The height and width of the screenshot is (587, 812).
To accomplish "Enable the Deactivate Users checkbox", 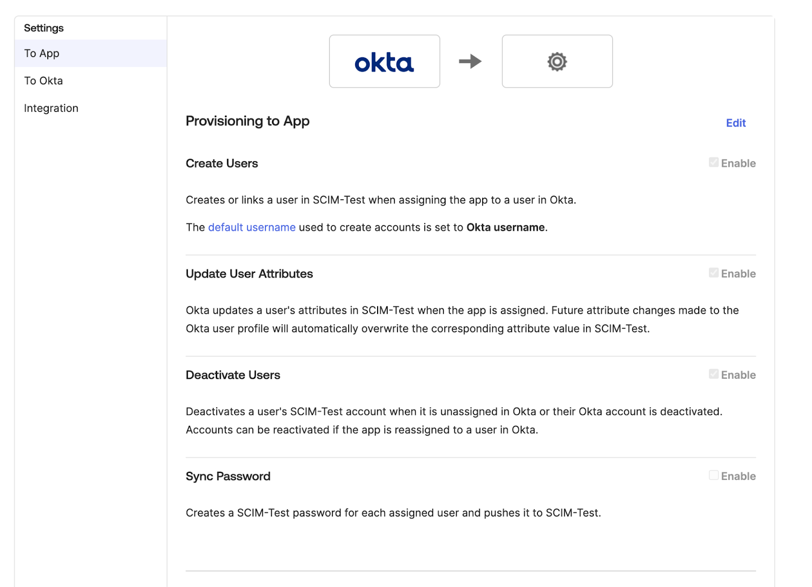I will tap(714, 374).
